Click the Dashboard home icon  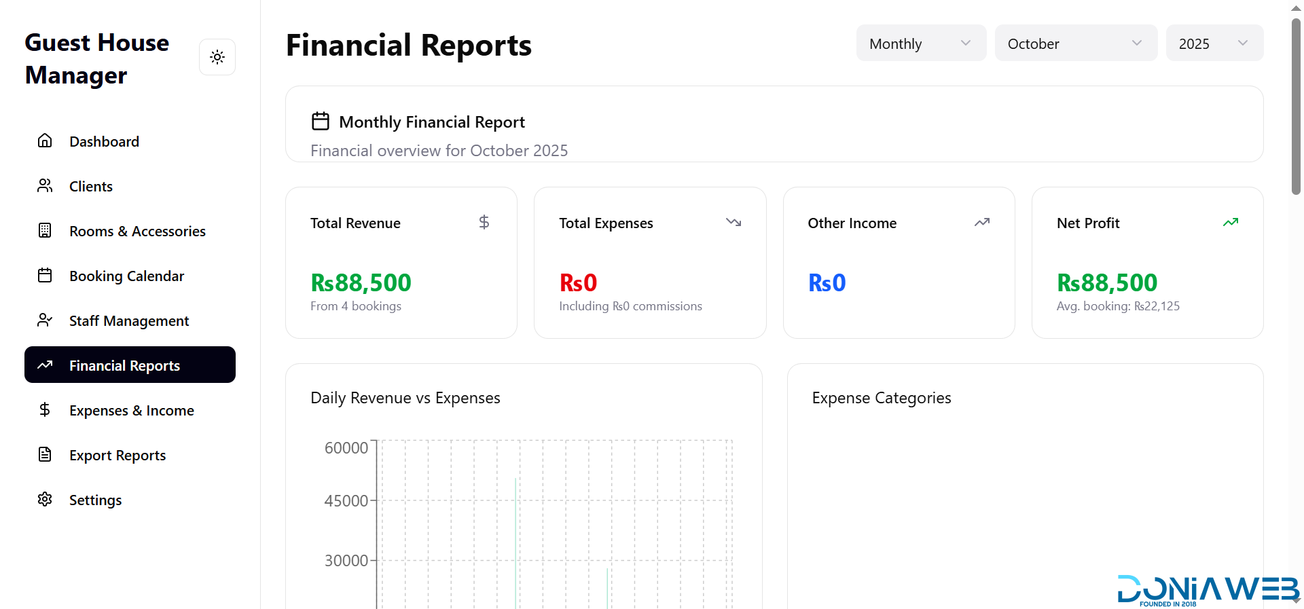pos(45,141)
